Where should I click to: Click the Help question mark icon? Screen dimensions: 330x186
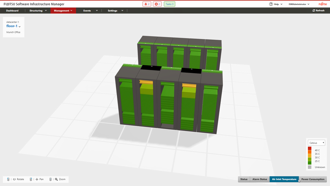coord(271,4)
